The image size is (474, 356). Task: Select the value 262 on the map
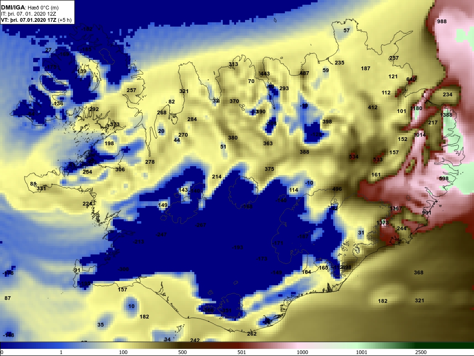(252, 334)
